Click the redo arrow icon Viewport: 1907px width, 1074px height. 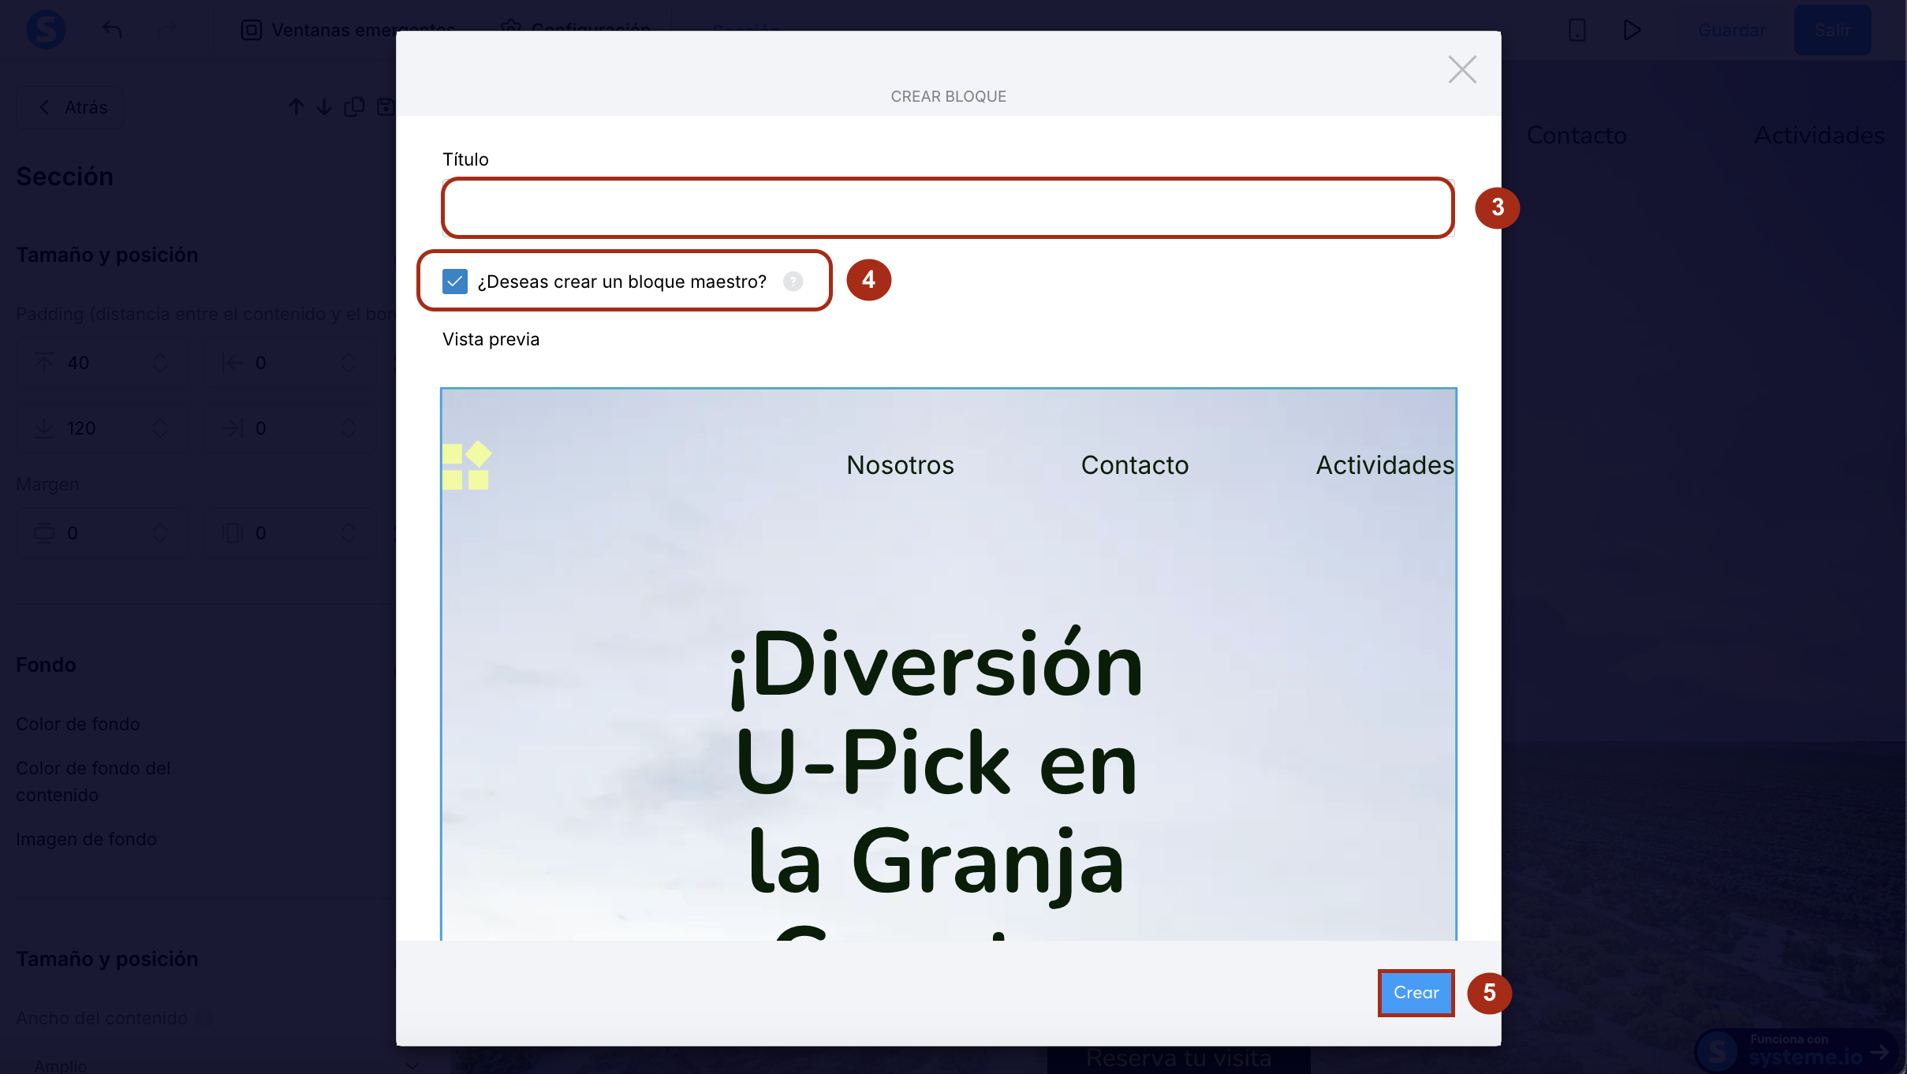166,30
